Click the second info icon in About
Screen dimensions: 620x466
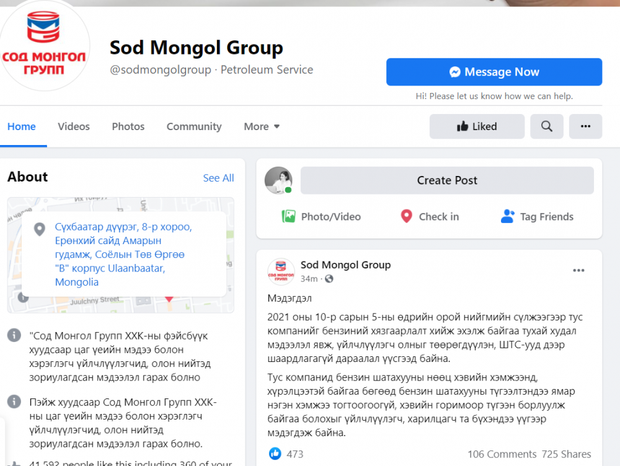tap(14, 402)
